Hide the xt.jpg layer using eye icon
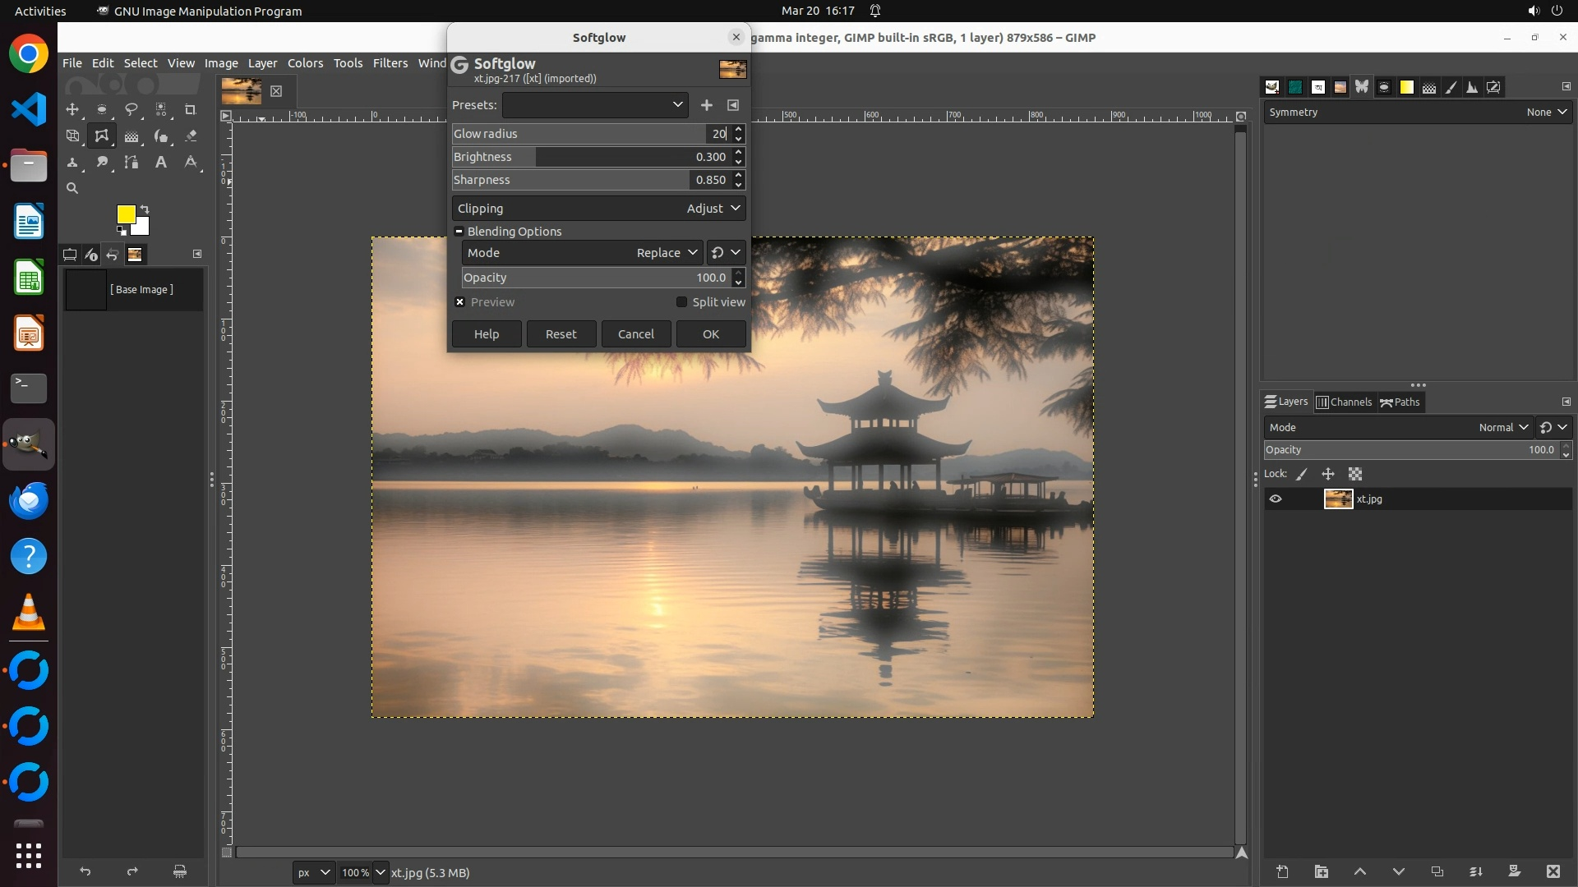The image size is (1578, 887). tap(1276, 499)
